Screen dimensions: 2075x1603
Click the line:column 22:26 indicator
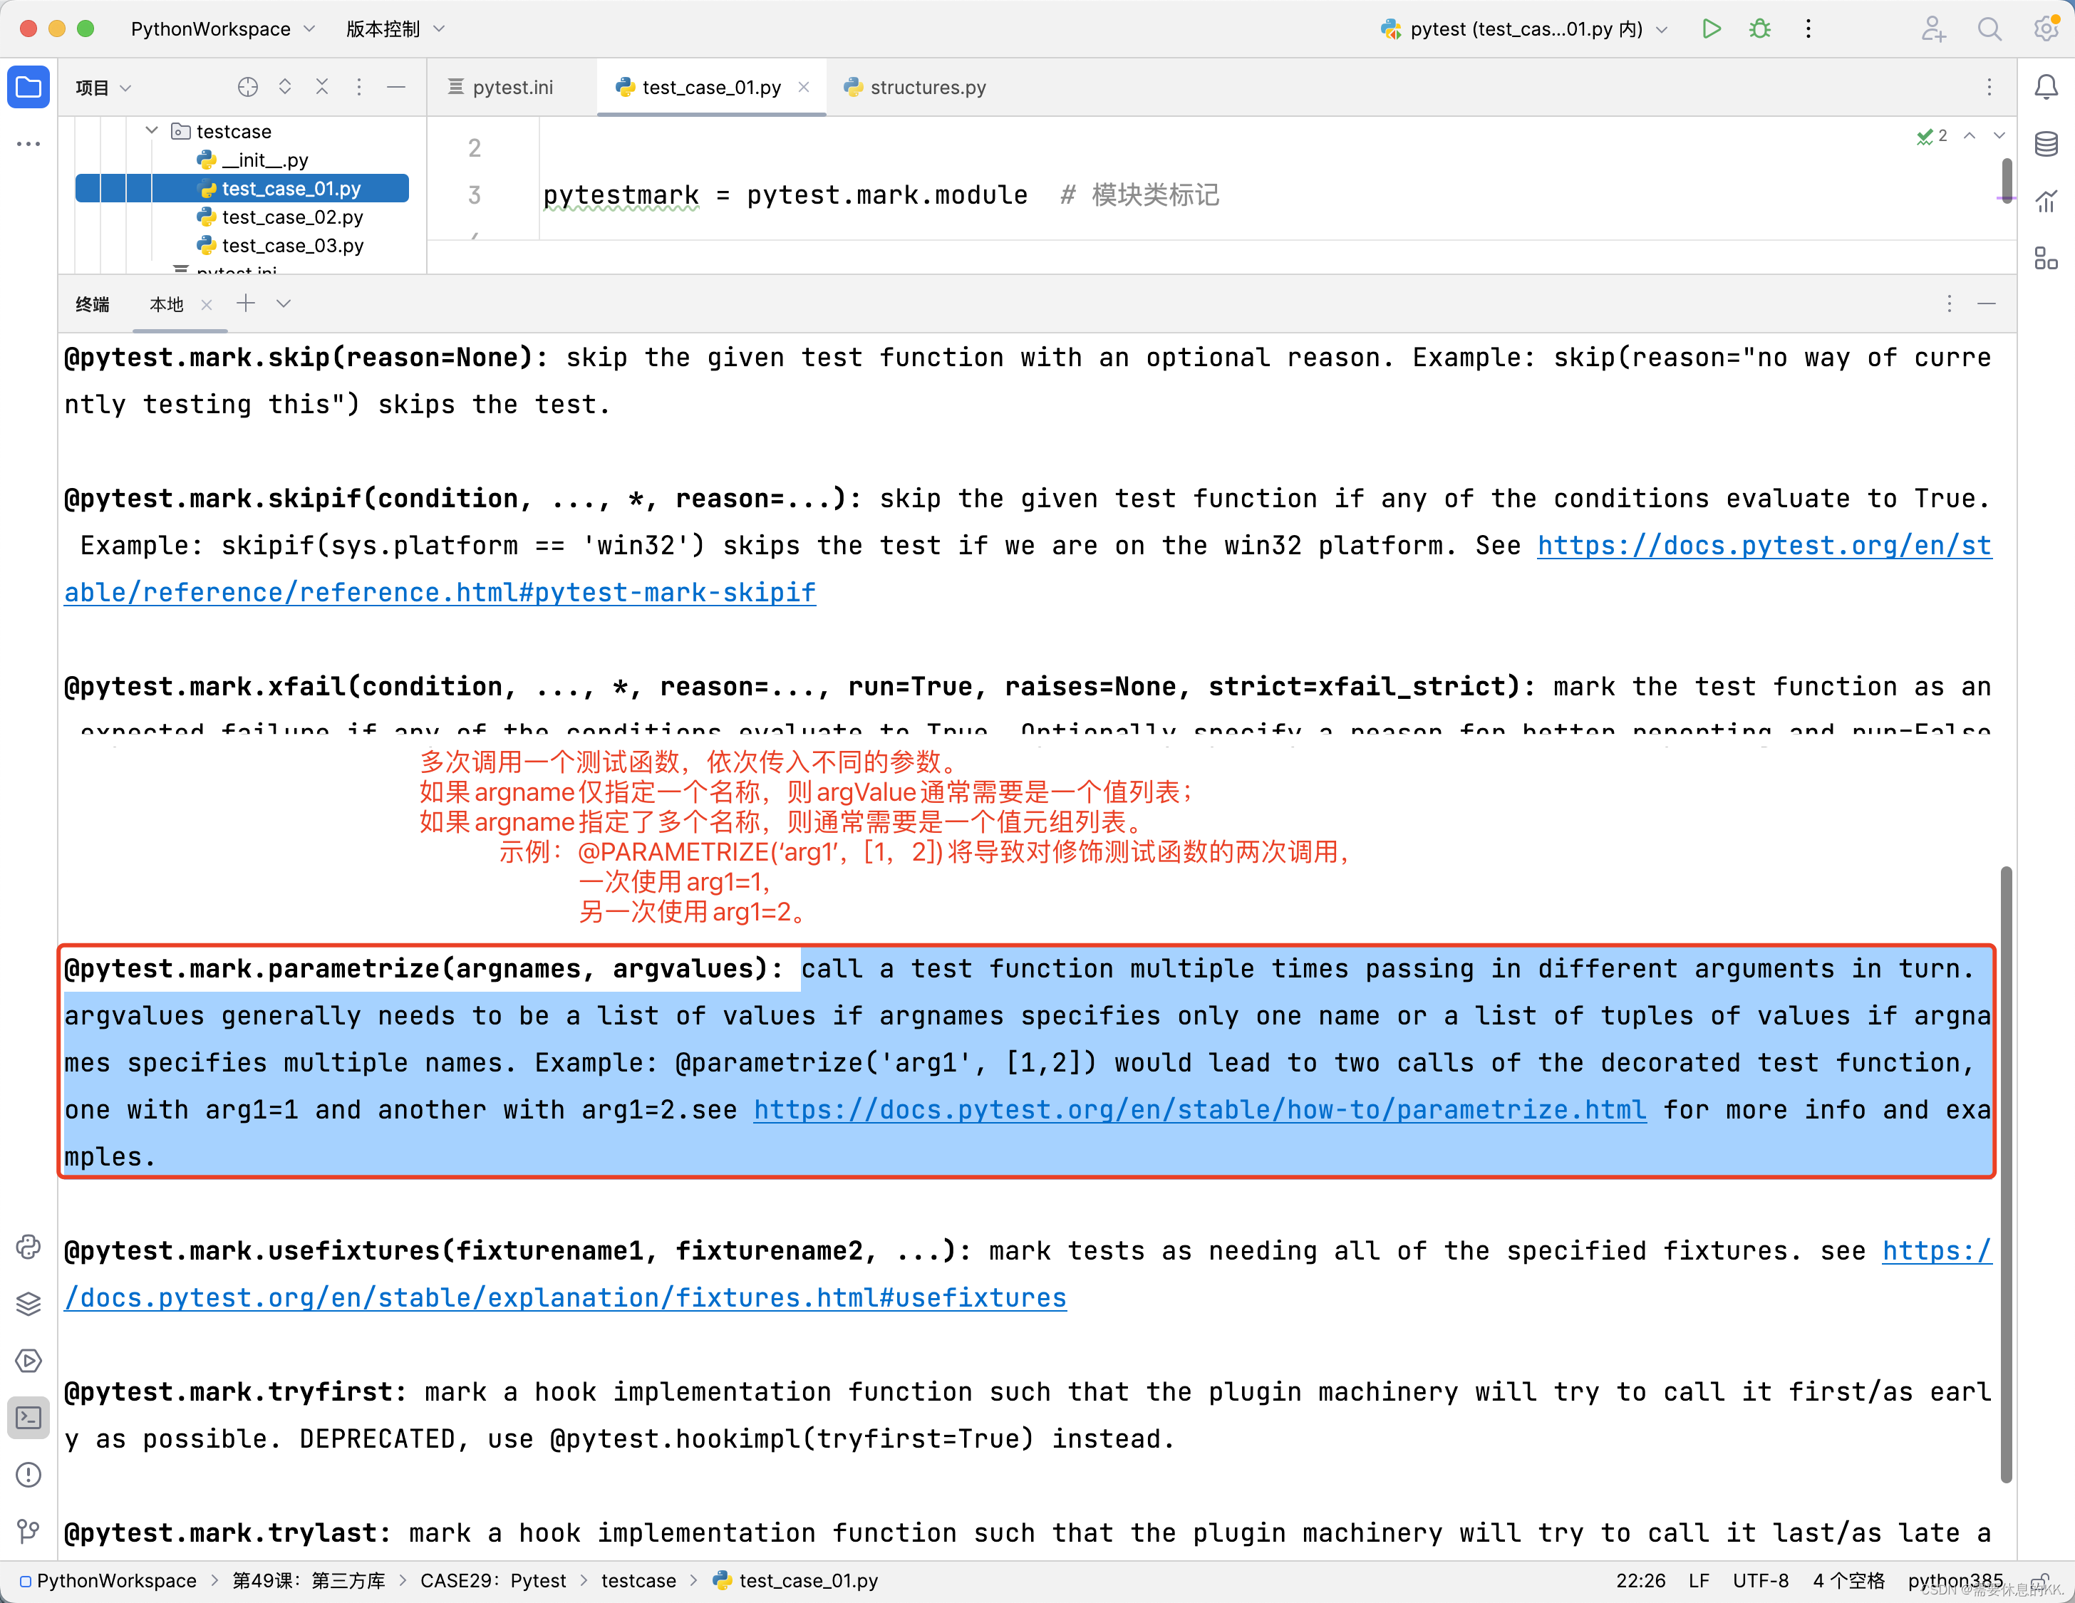[x=1641, y=1580]
